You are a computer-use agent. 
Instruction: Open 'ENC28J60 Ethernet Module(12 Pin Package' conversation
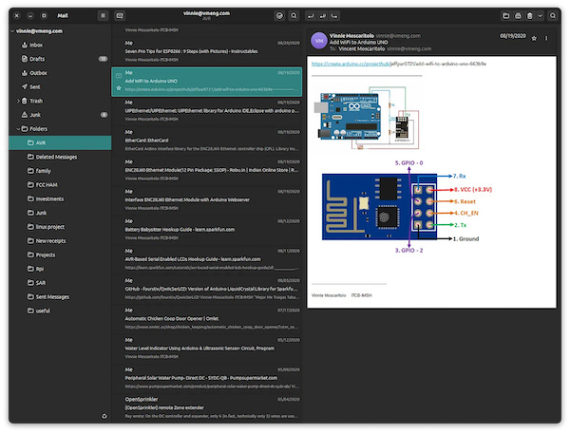click(206, 170)
